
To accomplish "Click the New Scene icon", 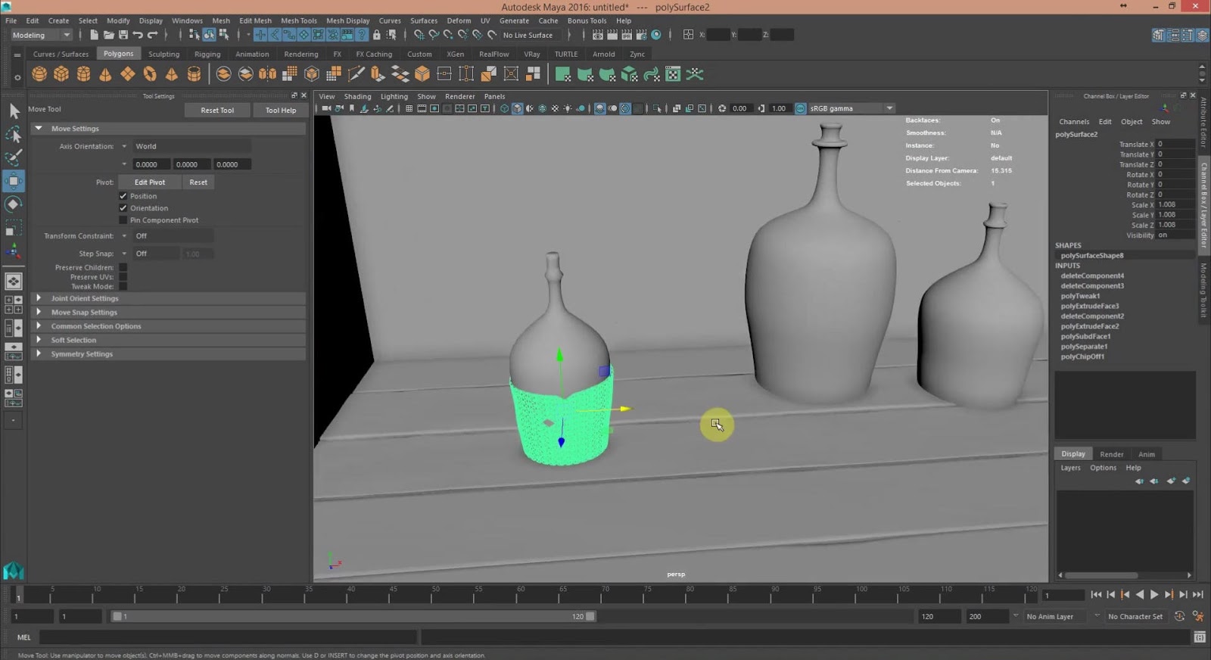I will pos(94,35).
